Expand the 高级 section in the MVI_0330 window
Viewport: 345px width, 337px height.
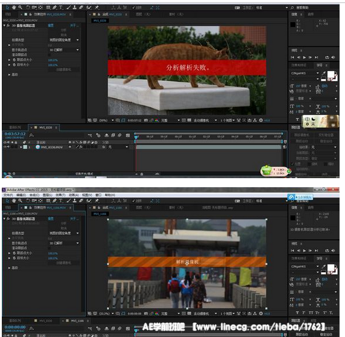point(9,75)
